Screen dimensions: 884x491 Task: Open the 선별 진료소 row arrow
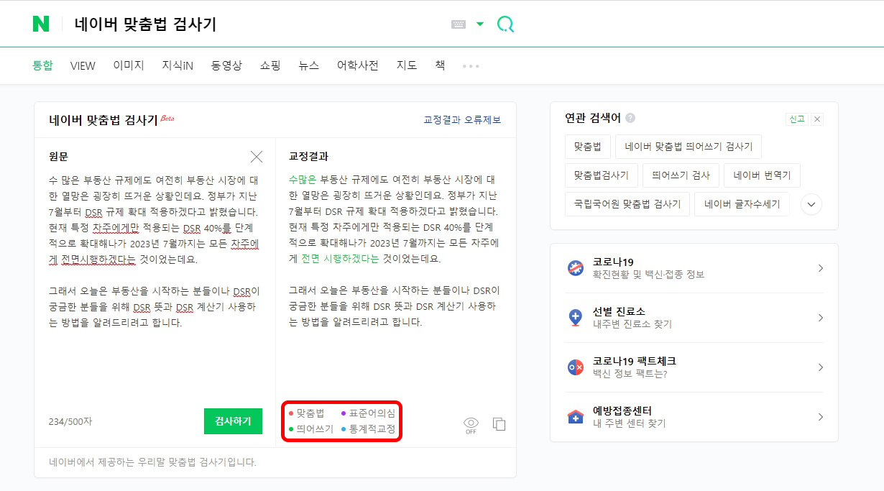[x=821, y=318]
